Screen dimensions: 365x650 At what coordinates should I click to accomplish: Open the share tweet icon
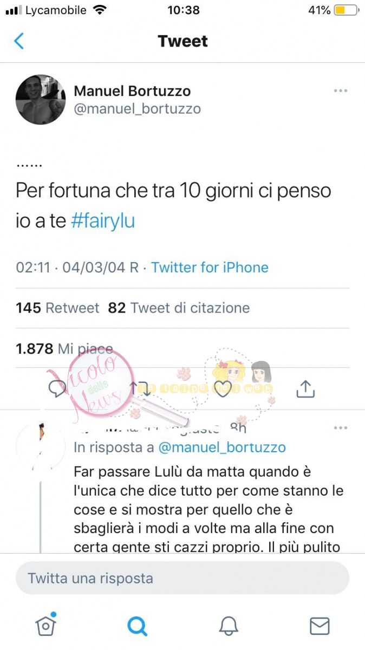(x=305, y=388)
